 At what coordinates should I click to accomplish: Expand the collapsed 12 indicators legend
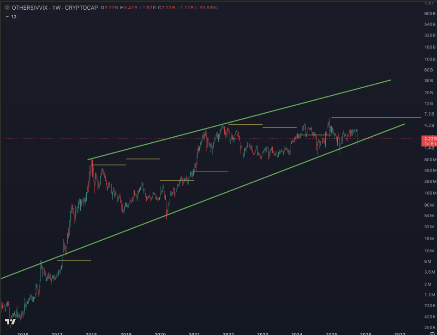(11, 17)
